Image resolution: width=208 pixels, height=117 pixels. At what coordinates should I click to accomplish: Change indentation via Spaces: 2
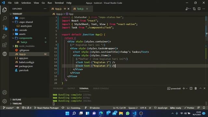[x=133, y=108]
